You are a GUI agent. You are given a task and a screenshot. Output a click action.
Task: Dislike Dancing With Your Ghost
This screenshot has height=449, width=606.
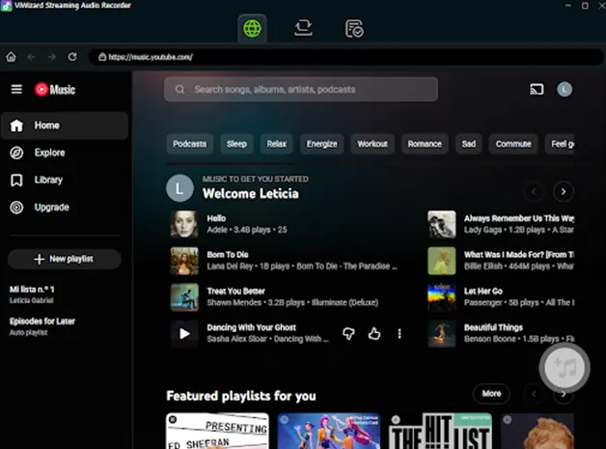tap(348, 333)
